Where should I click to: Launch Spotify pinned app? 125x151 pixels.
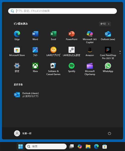click(x=71, y=67)
